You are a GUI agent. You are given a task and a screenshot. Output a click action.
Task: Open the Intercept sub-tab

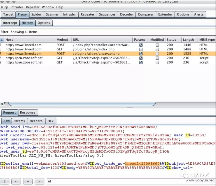pyautogui.click(x=10, y=23)
